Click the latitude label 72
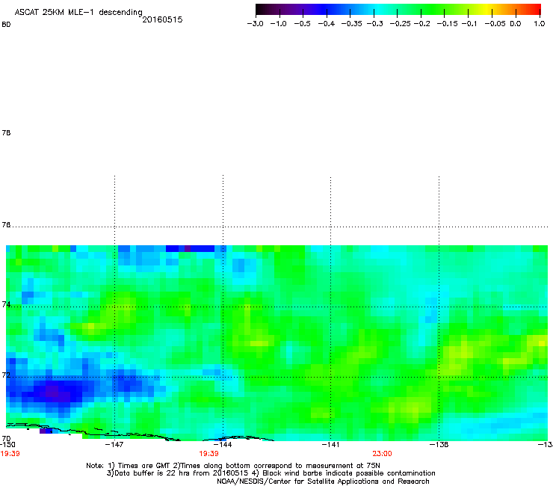The width and height of the screenshot is (553, 486). 6,375
